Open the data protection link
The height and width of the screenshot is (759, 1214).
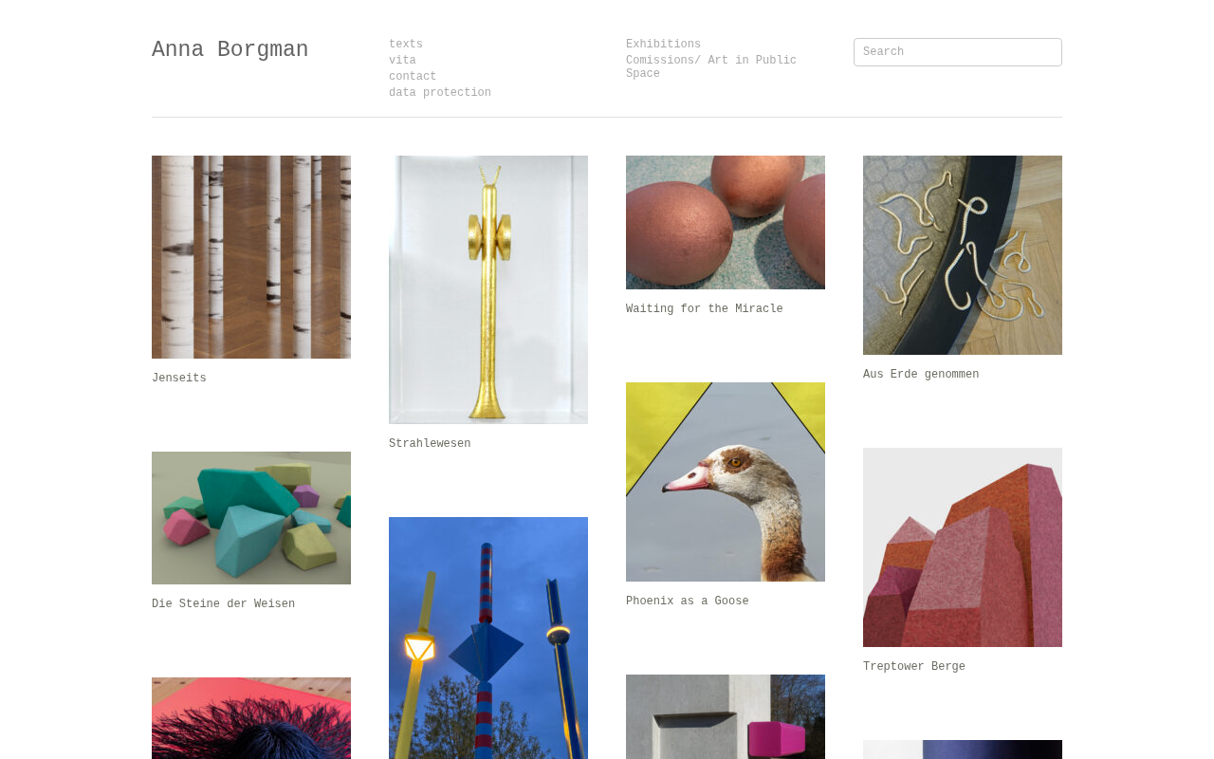pos(440,93)
